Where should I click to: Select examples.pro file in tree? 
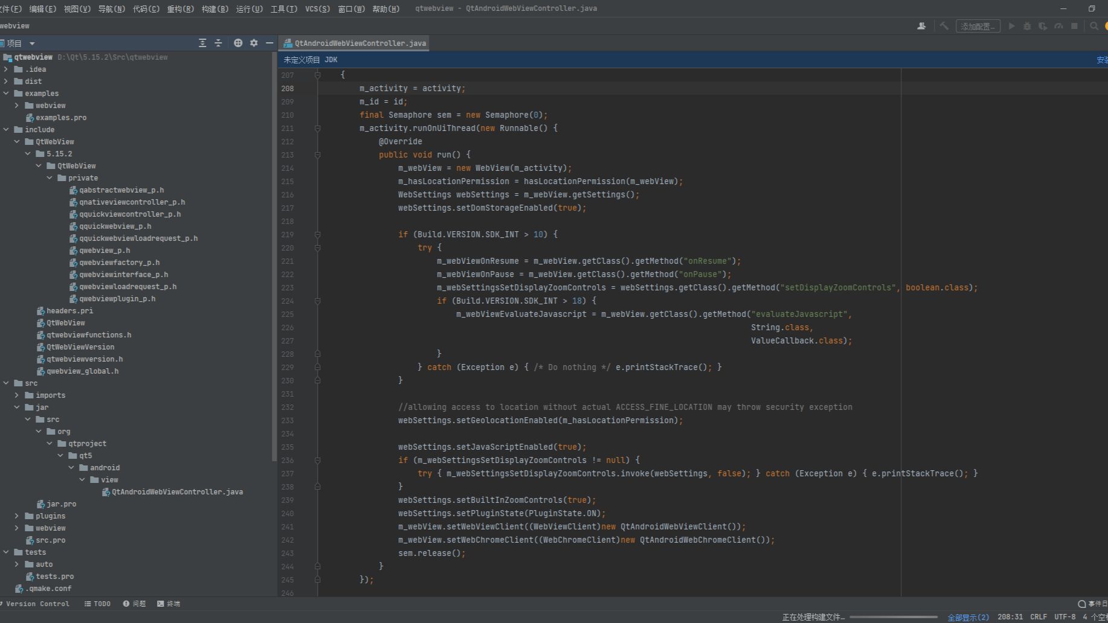pos(56,118)
